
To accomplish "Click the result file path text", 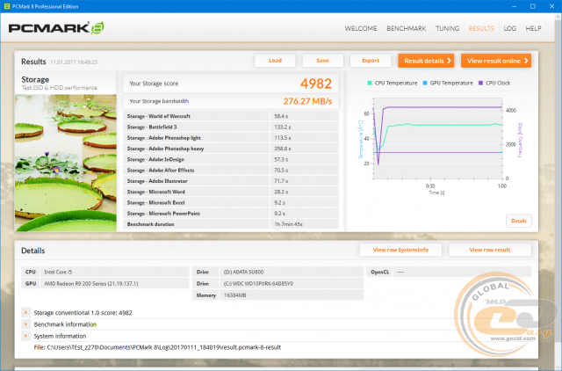I will point(157,347).
